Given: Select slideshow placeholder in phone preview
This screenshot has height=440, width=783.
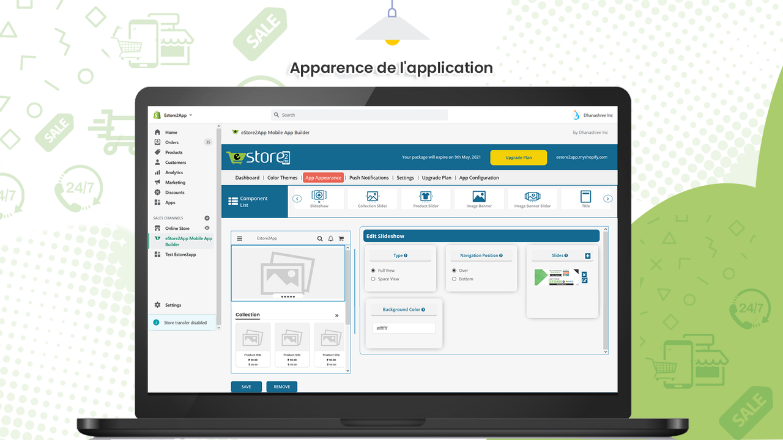Looking at the screenshot, I should 288,273.
